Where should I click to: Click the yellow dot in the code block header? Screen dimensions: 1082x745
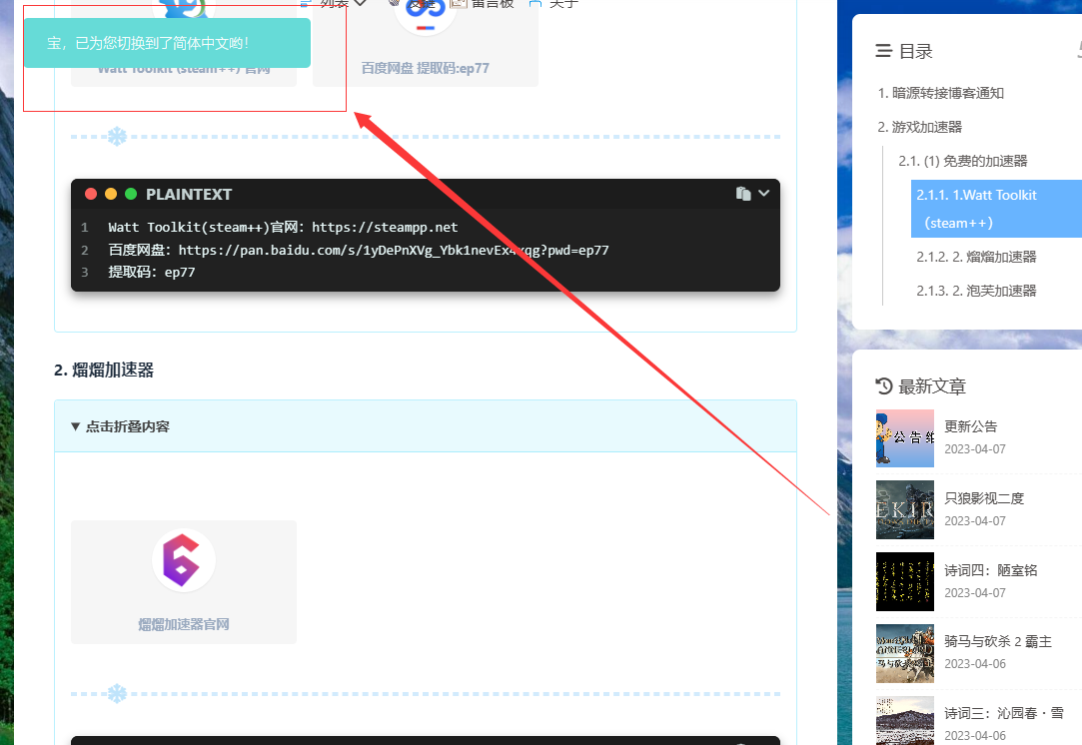[x=111, y=195]
